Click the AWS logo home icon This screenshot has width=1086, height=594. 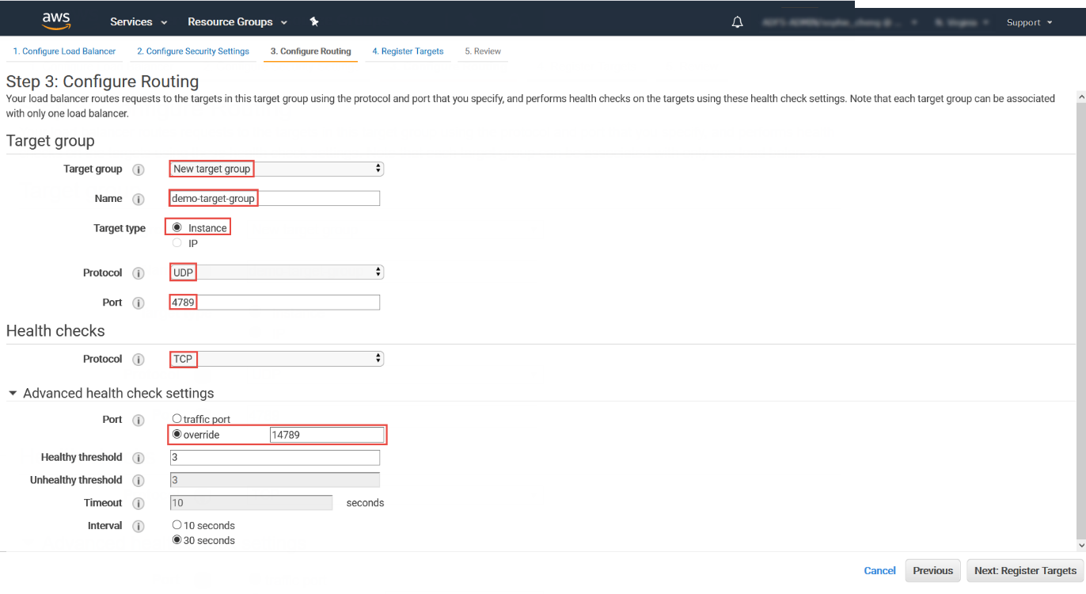pyautogui.click(x=56, y=21)
